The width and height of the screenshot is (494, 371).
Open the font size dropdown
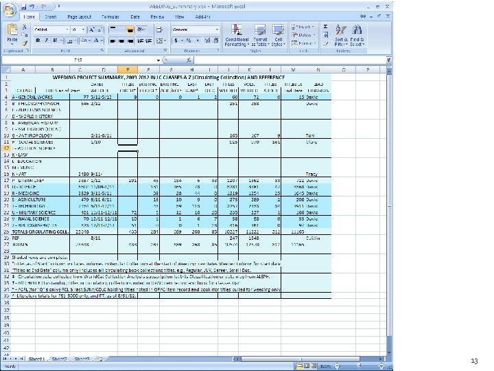(x=83, y=30)
